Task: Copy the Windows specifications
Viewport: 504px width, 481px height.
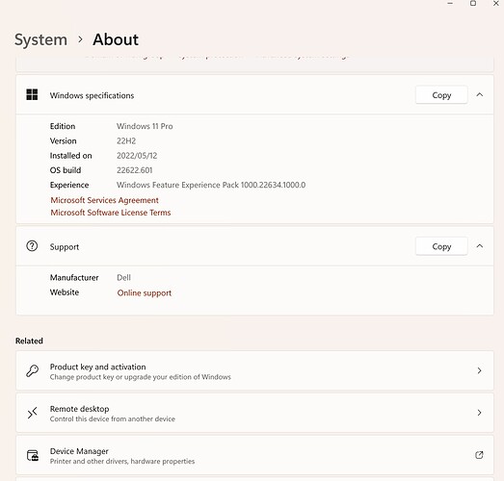Action: 441,95
